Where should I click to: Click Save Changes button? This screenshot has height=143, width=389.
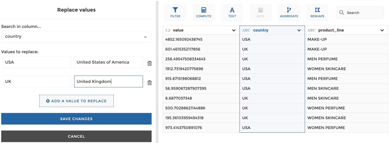76,119
